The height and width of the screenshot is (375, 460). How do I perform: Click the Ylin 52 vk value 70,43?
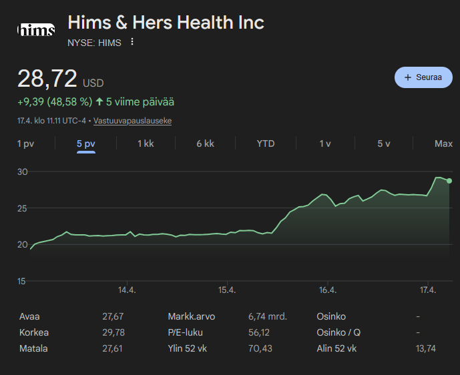(260, 348)
